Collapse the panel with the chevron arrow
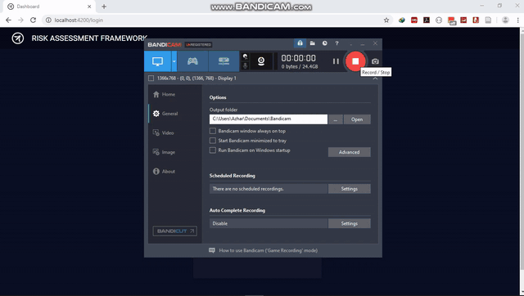 [375, 78]
